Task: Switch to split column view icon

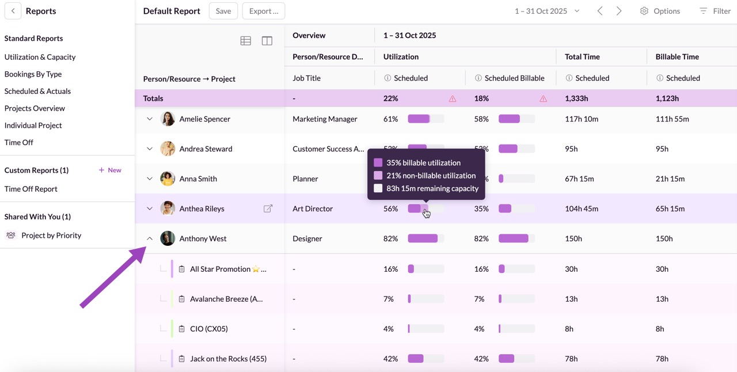Action: pyautogui.click(x=267, y=41)
